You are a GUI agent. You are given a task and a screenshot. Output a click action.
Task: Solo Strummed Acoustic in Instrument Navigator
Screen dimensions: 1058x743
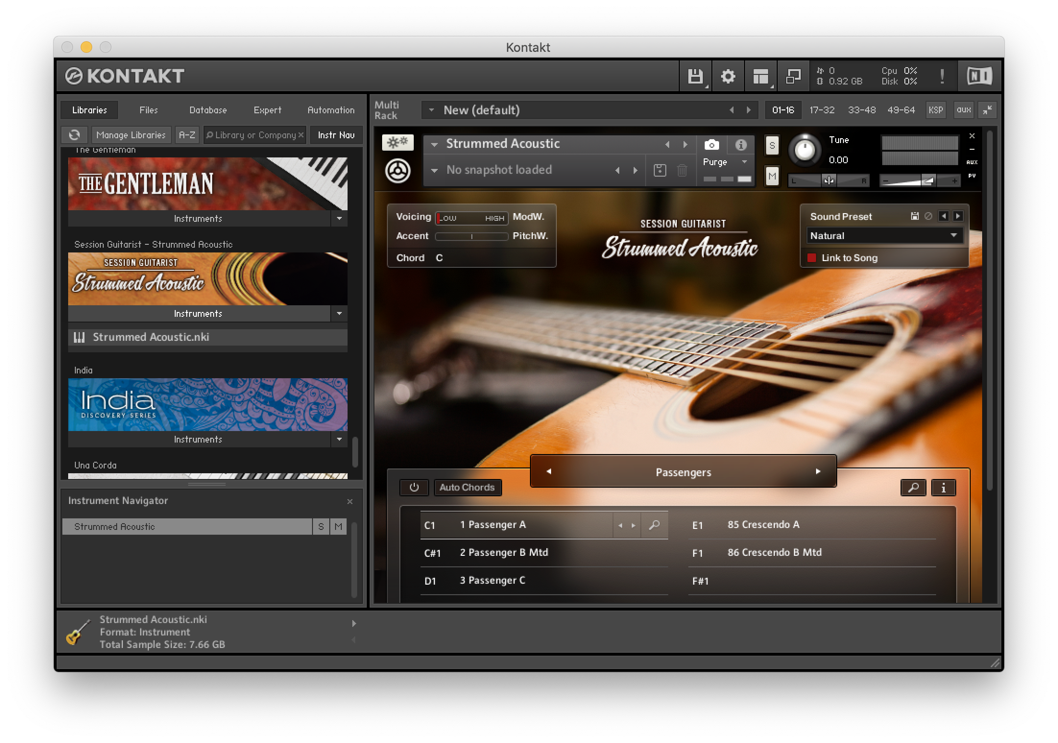click(x=321, y=527)
